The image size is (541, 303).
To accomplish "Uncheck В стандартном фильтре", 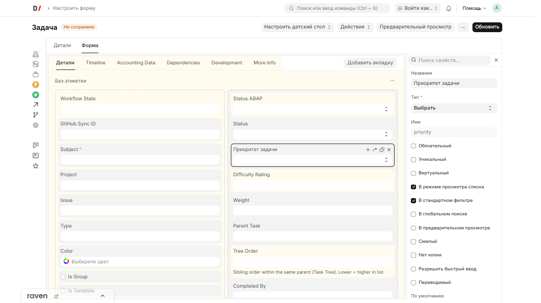I will click(413, 200).
